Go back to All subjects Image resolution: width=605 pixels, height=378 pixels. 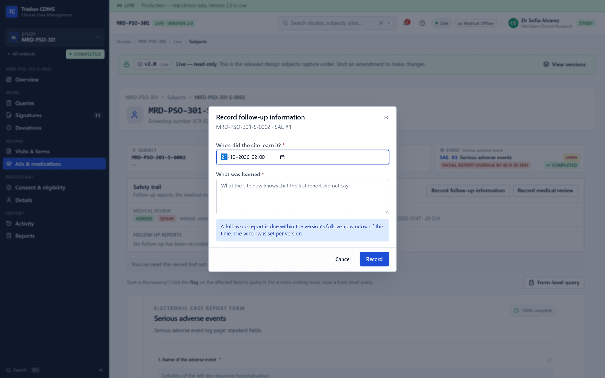coord(21,54)
